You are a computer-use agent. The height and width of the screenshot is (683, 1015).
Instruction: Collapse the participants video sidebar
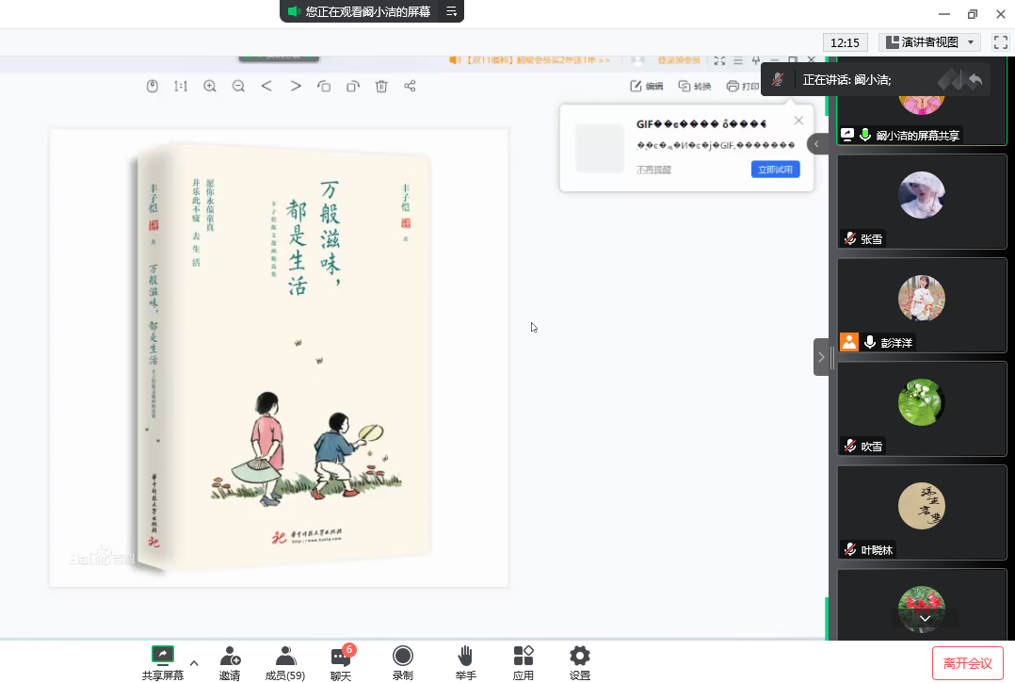821,357
